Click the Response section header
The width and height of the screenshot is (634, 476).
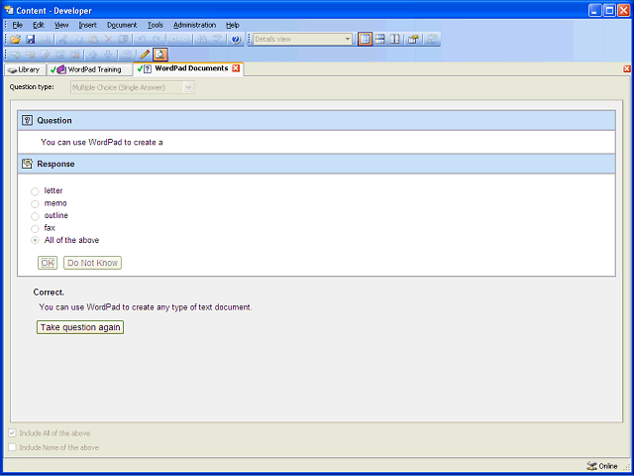click(316, 164)
